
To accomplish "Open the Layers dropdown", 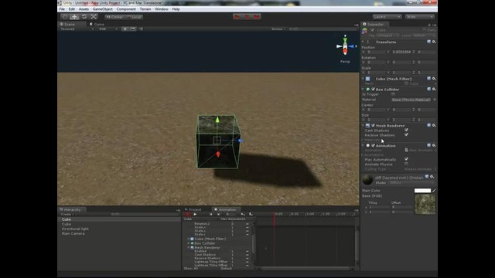I will coord(387,17).
